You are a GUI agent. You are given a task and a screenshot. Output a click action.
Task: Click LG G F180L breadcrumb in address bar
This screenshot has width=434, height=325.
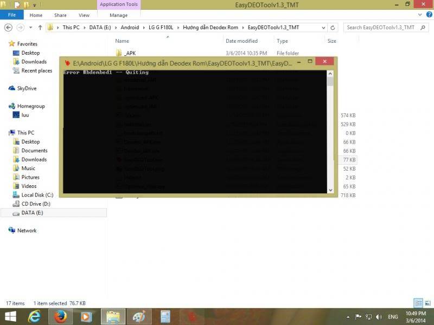(x=161, y=28)
